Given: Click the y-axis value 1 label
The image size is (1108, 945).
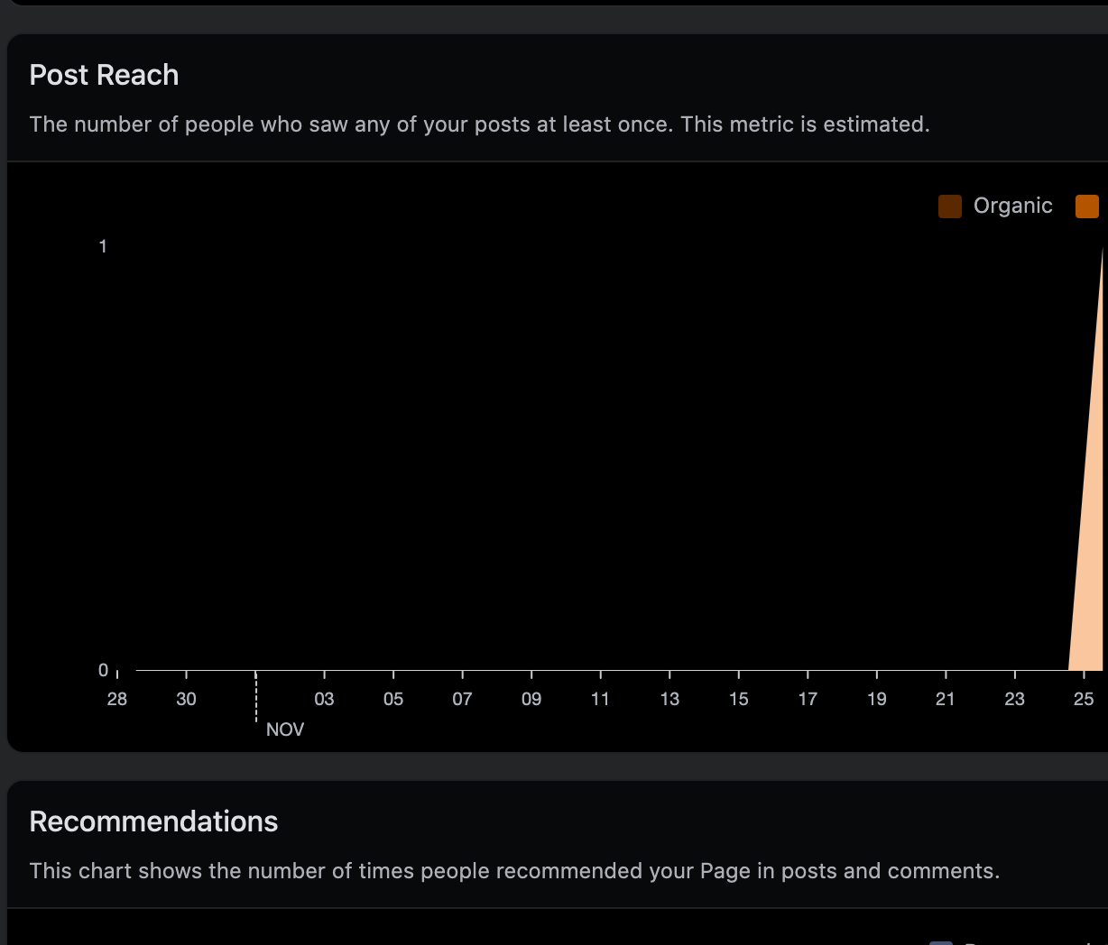Looking at the screenshot, I should 103,246.
